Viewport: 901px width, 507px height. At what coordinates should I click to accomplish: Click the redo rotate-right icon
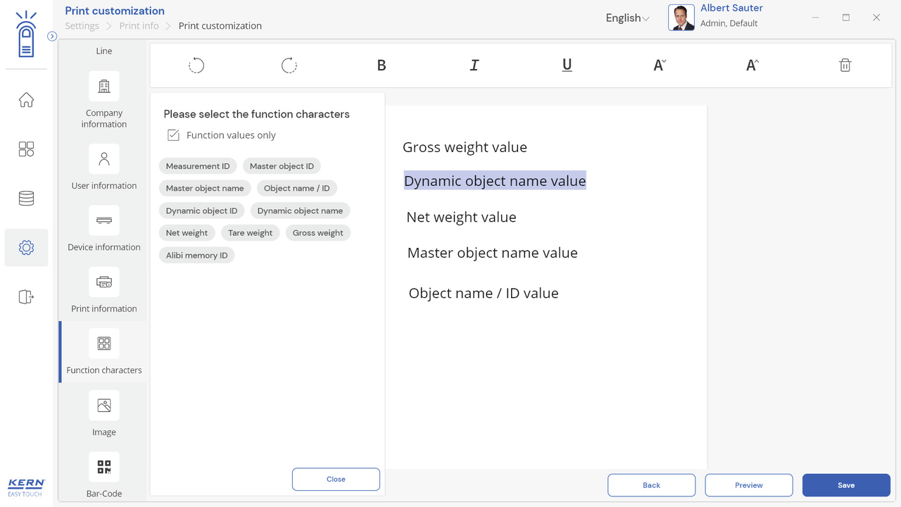click(289, 65)
